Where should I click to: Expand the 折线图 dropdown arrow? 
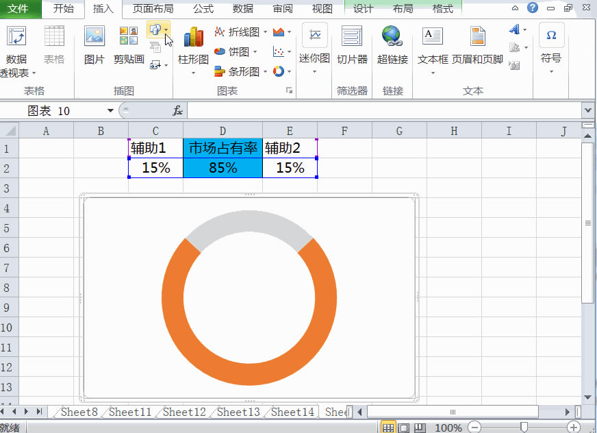pyautogui.click(x=265, y=32)
